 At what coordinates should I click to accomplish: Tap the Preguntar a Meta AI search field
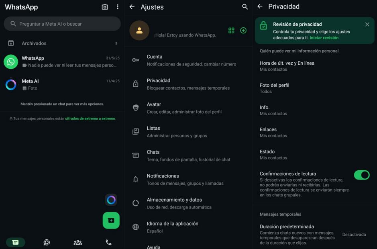point(62,24)
